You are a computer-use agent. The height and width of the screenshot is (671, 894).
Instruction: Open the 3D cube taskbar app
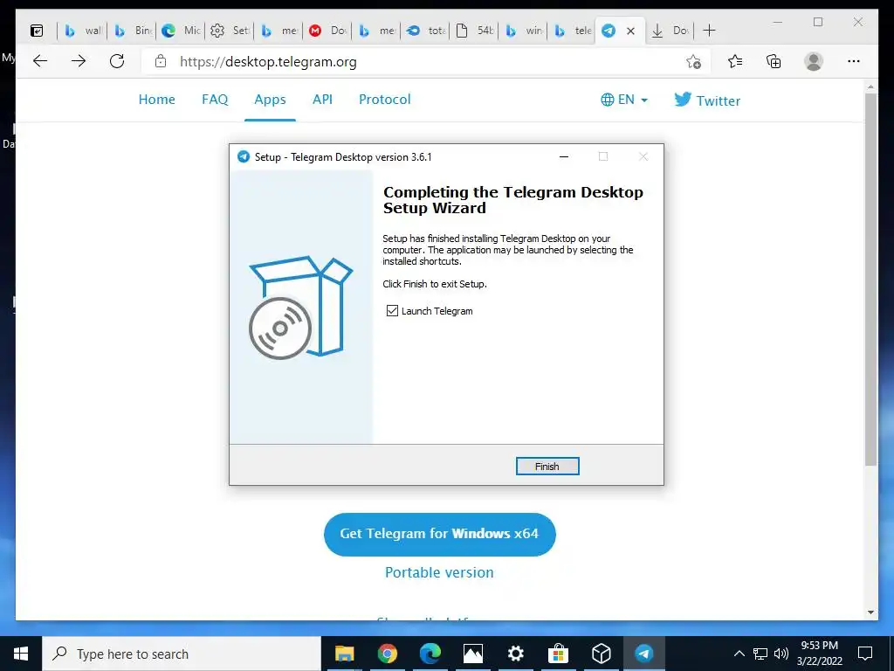[601, 654]
